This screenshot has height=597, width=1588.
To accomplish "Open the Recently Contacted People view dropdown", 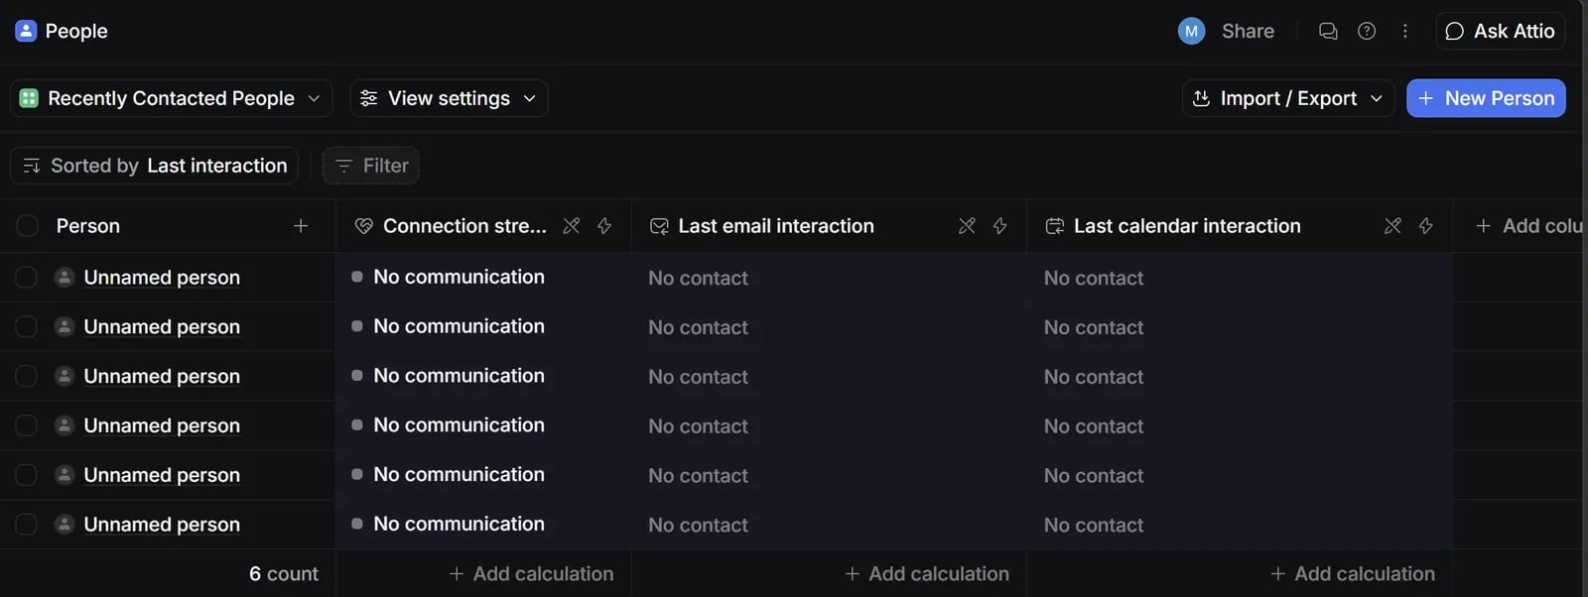I will 171,98.
